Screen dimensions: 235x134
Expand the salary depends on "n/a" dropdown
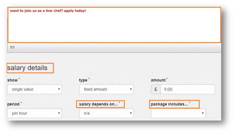[x=106, y=113]
